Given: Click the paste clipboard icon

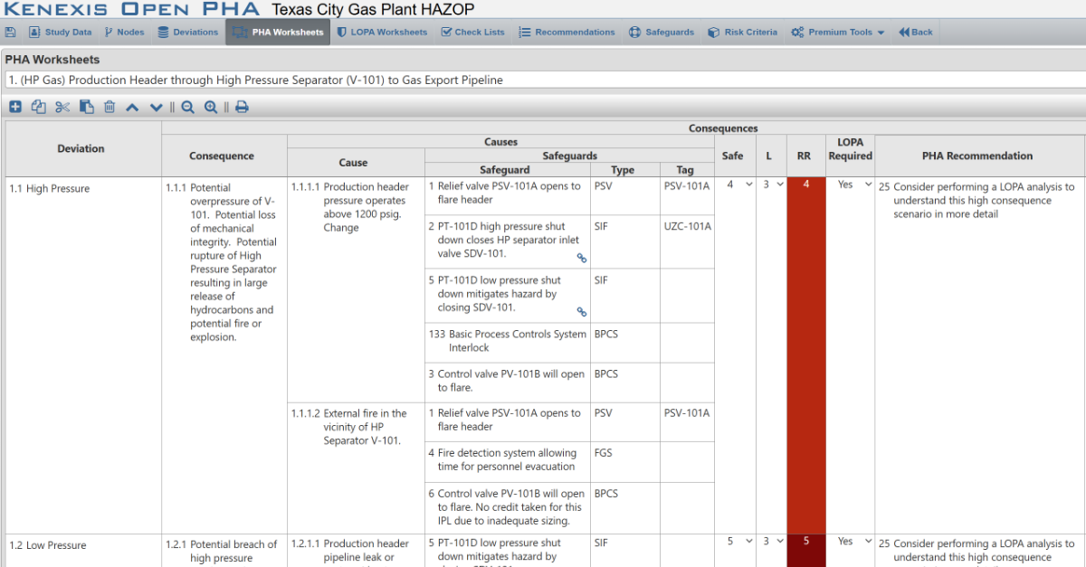Looking at the screenshot, I should coord(87,107).
